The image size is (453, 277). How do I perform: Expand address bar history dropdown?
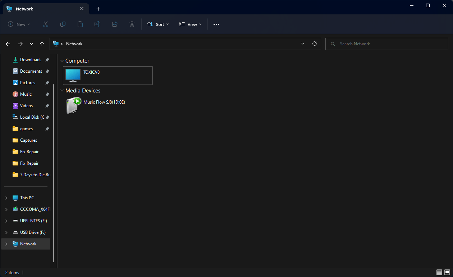303,44
